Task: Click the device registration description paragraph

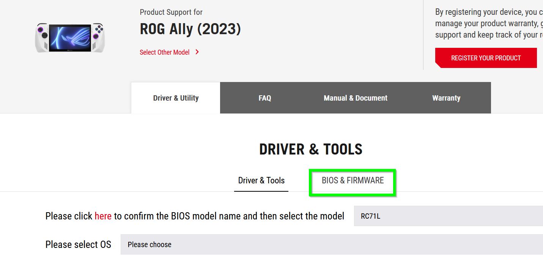Action: point(489,24)
